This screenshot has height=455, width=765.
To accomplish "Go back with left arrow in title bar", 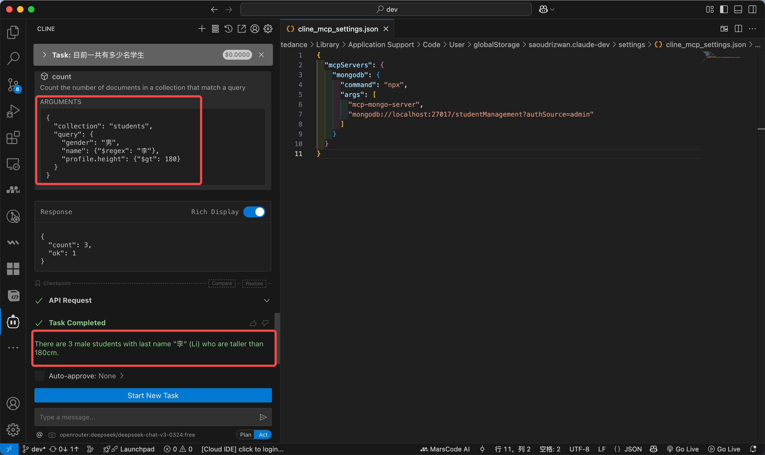I will (x=214, y=10).
